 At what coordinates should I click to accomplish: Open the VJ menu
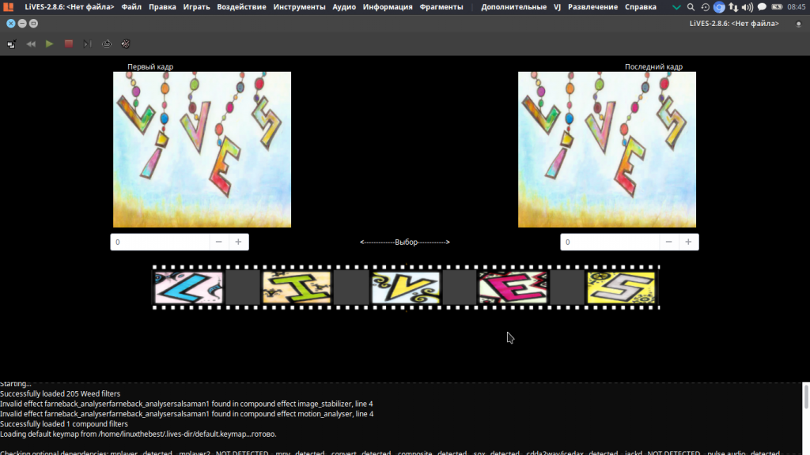[557, 6]
